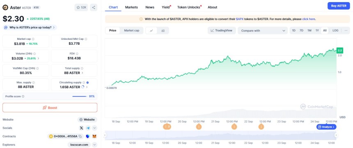Click the circular progress icon after 1.65B ASTER
353x148 pixels.
pos(83,87)
